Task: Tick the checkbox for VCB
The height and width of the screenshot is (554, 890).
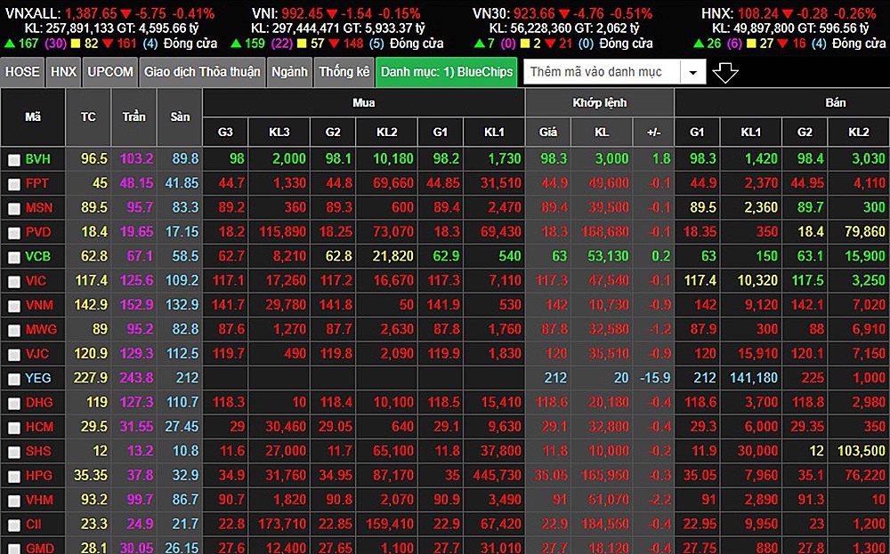Action: pyautogui.click(x=14, y=258)
